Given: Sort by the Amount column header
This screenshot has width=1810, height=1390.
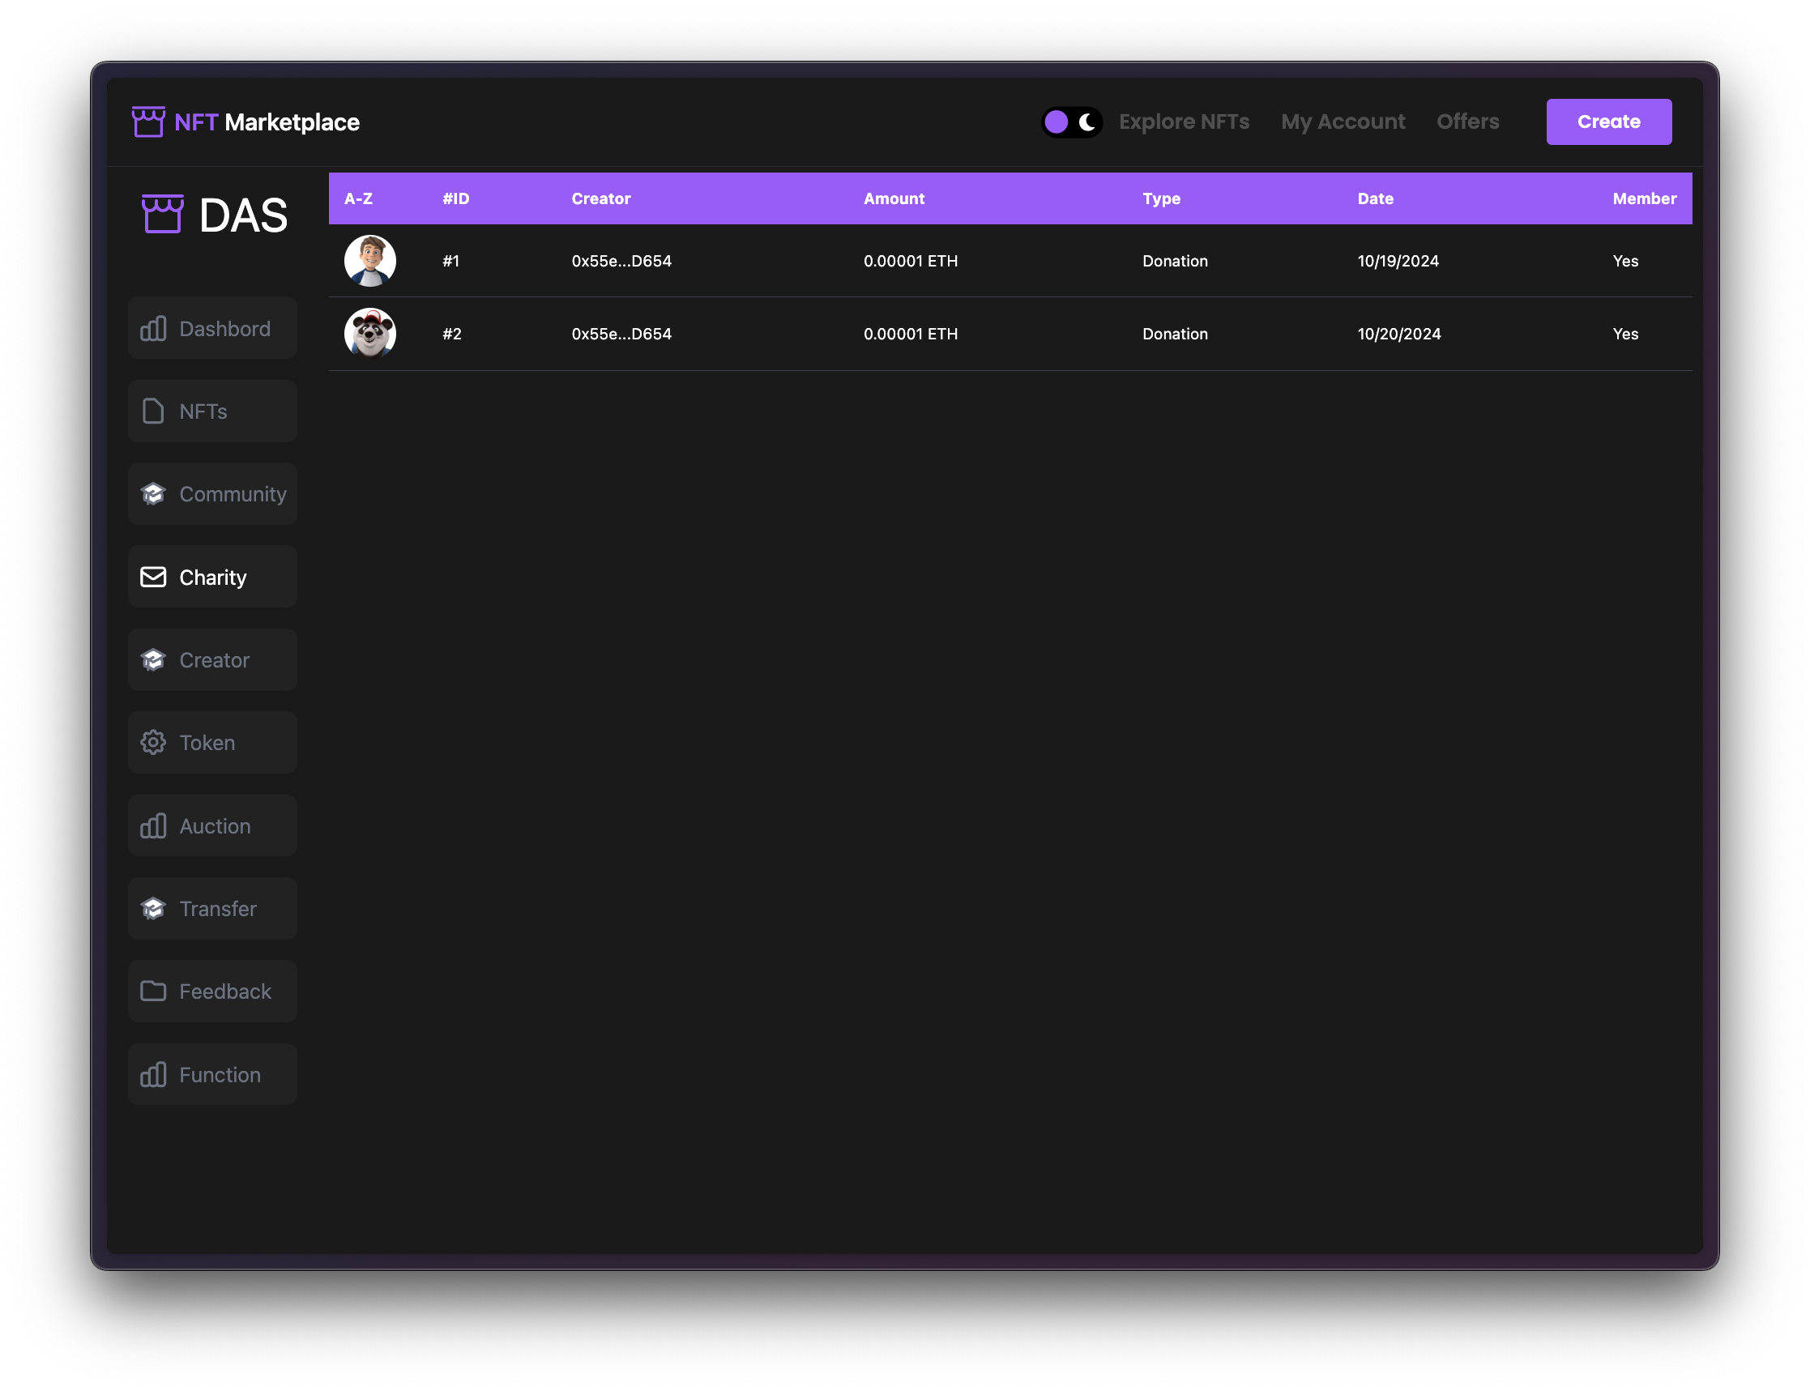Looking at the screenshot, I should click(894, 198).
